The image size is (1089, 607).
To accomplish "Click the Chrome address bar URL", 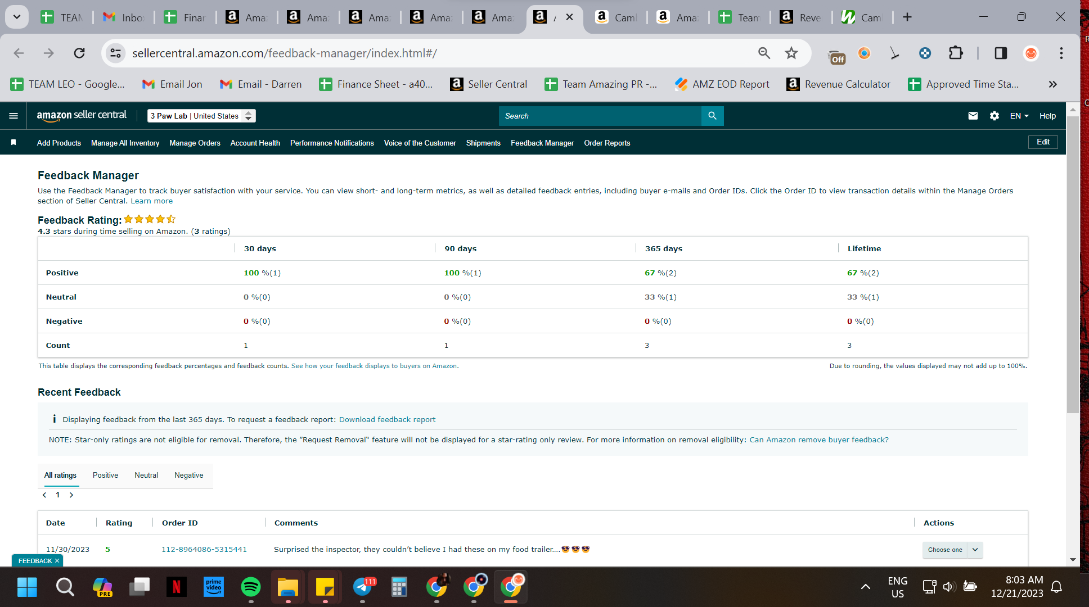I will (x=285, y=53).
